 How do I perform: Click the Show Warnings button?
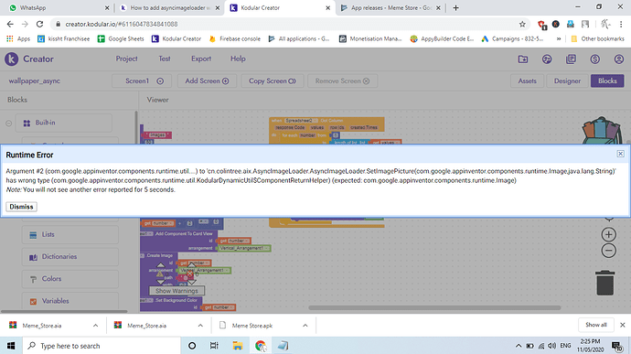point(176,291)
